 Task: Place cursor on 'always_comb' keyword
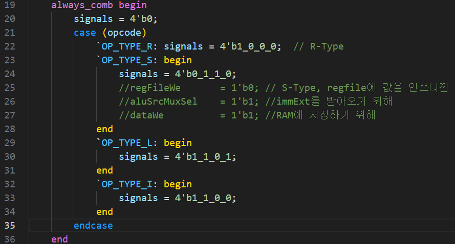click(x=82, y=5)
